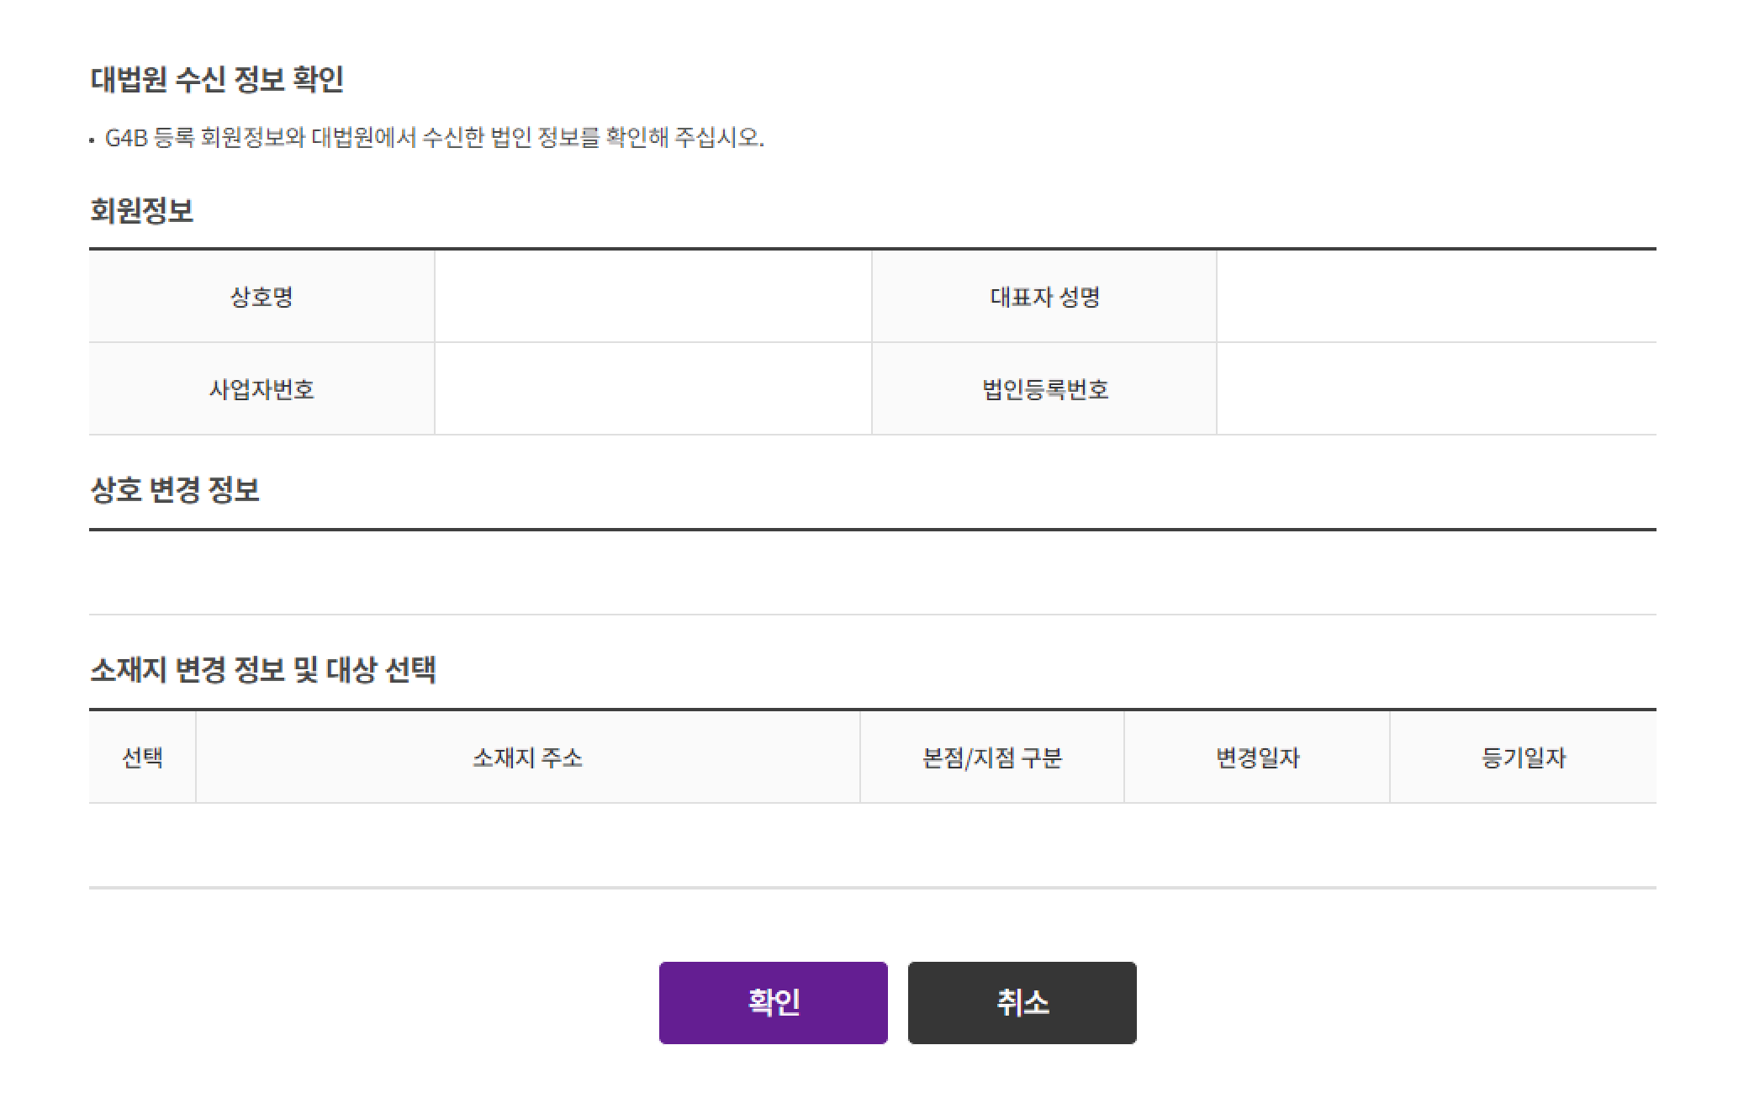Click the 대표자 성명 label cell
This screenshot has width=1749, height=1098.
coord(1043,296)
